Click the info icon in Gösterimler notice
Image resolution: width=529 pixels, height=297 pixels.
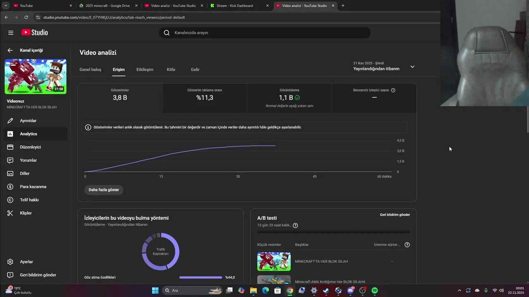(x=88, y=127)
